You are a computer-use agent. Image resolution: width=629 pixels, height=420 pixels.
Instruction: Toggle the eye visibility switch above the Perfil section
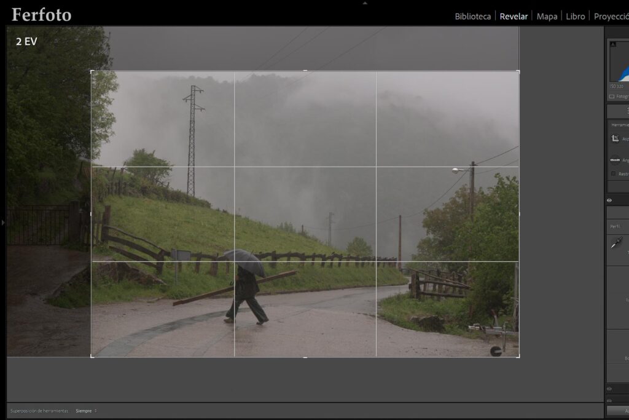609,200
